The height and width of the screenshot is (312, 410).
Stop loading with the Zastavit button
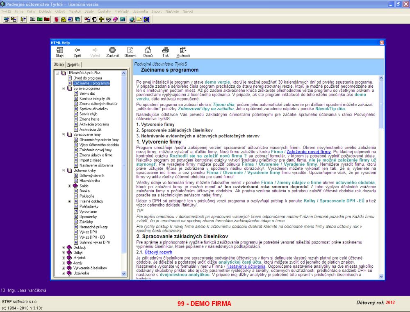(x=112, y=52)
